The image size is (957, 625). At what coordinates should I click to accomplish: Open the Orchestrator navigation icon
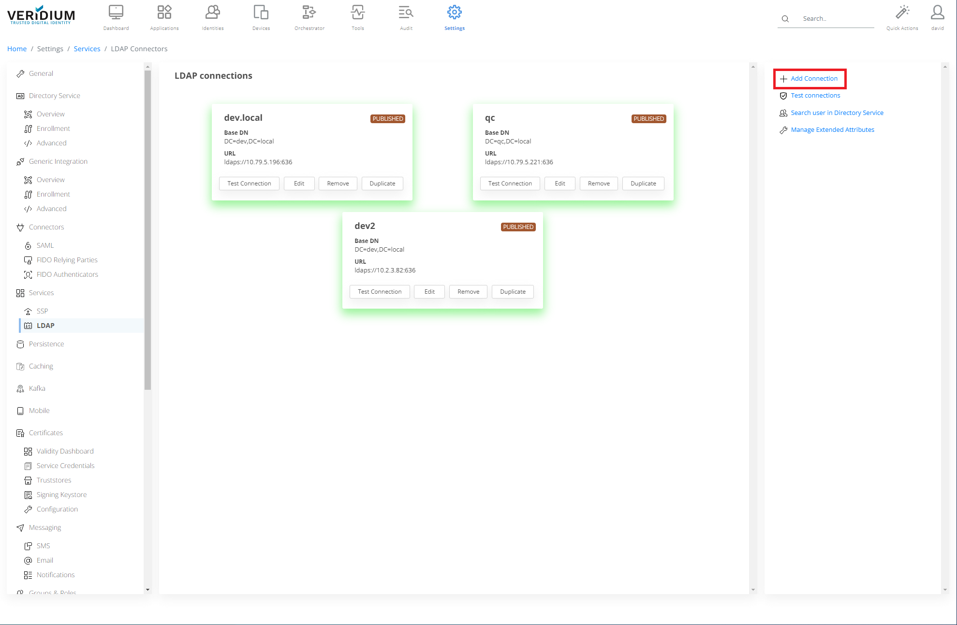(309, 13)
